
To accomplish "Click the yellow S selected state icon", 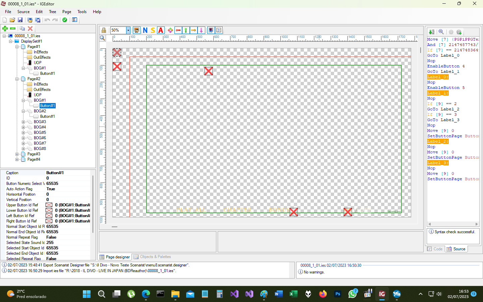I will click(153, 30).
